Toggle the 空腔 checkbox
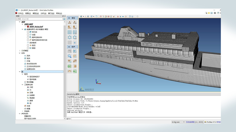Image resolution: width=236 pixels, height=132 pixels. (28, 35)
